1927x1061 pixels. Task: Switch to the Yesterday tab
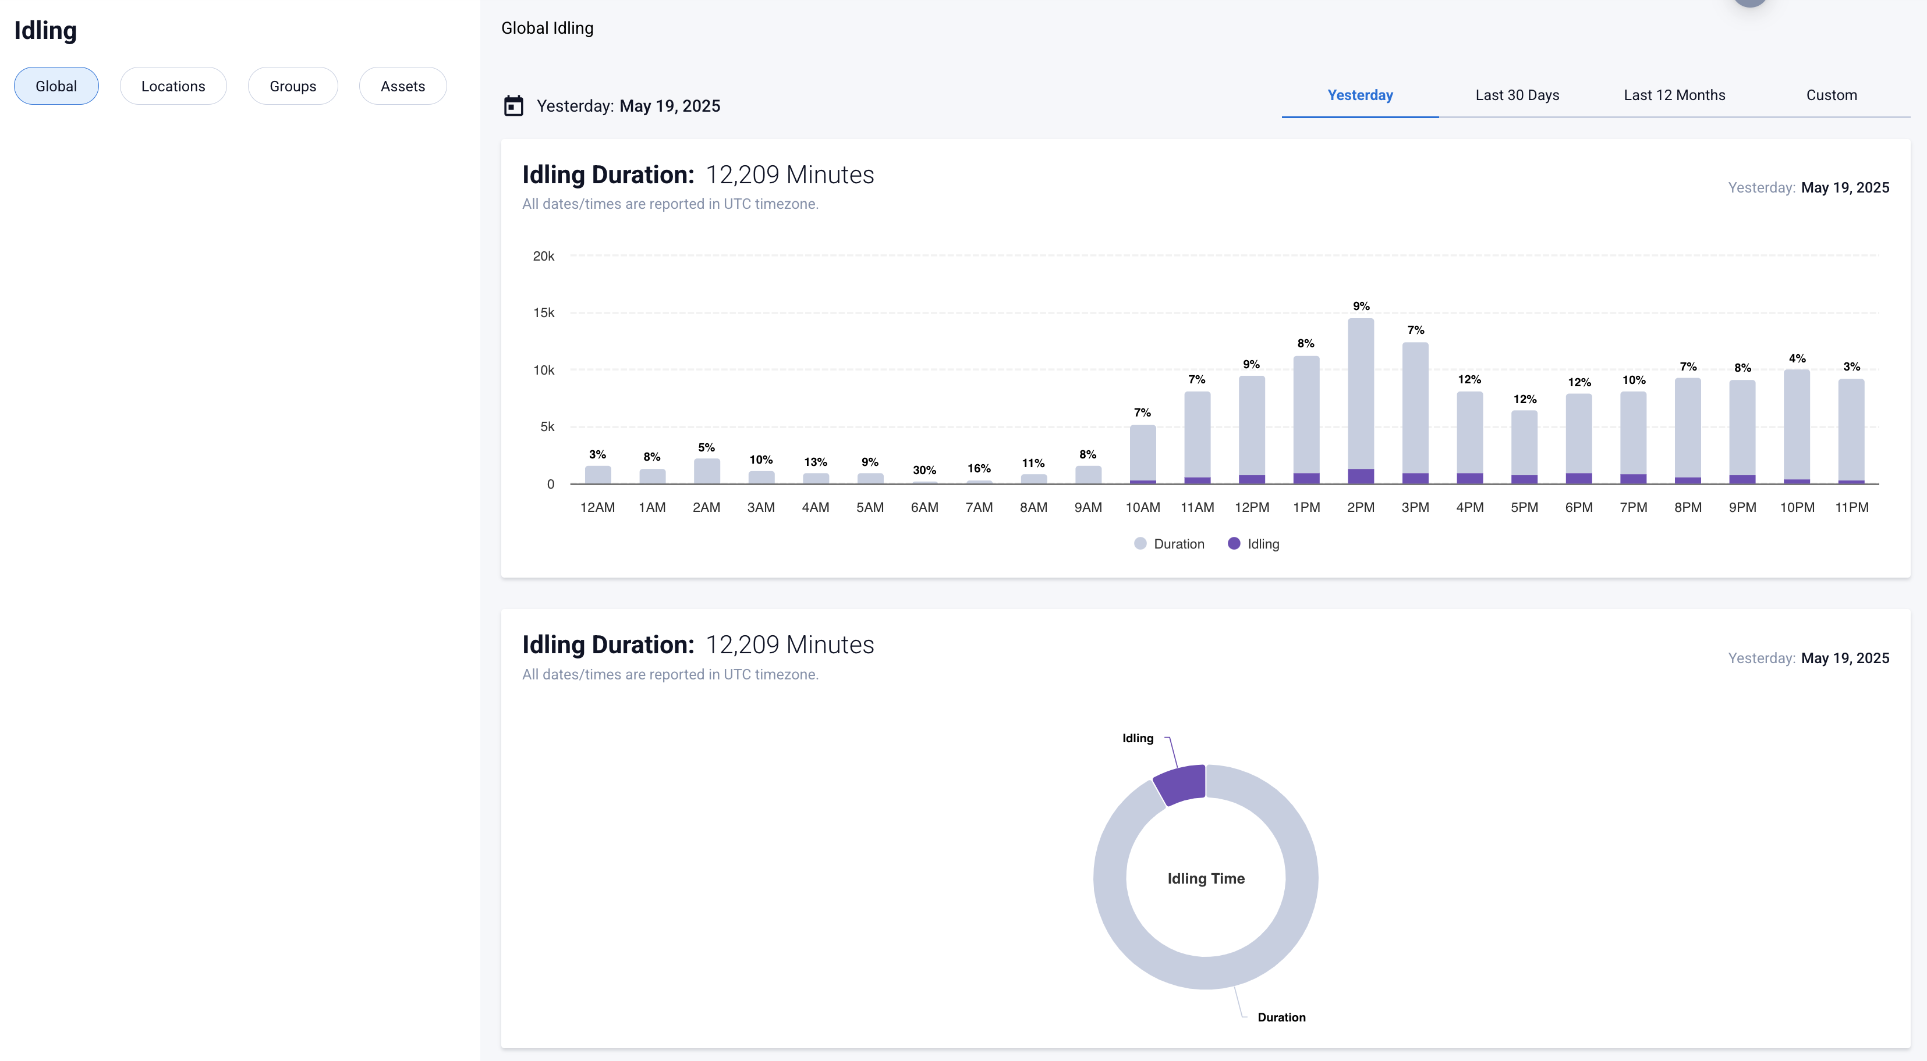point(1360,95)
